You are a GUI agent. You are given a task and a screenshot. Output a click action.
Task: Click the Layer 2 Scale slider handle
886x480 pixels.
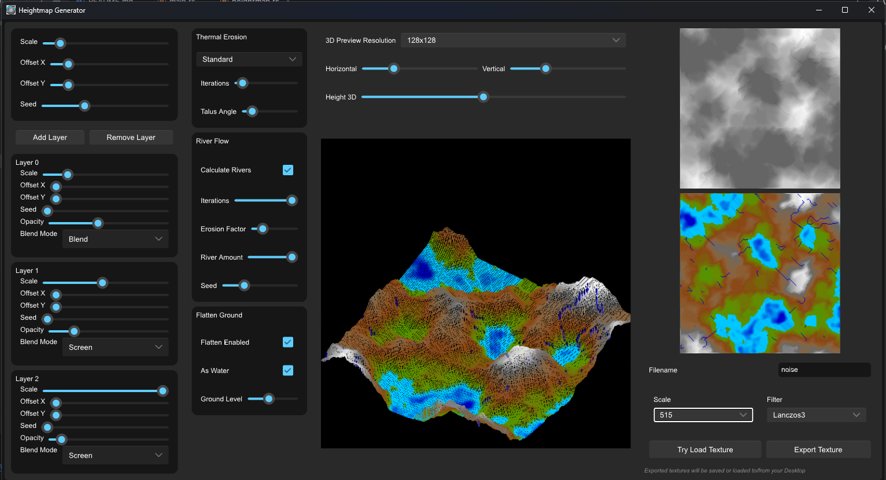point(163,391)
